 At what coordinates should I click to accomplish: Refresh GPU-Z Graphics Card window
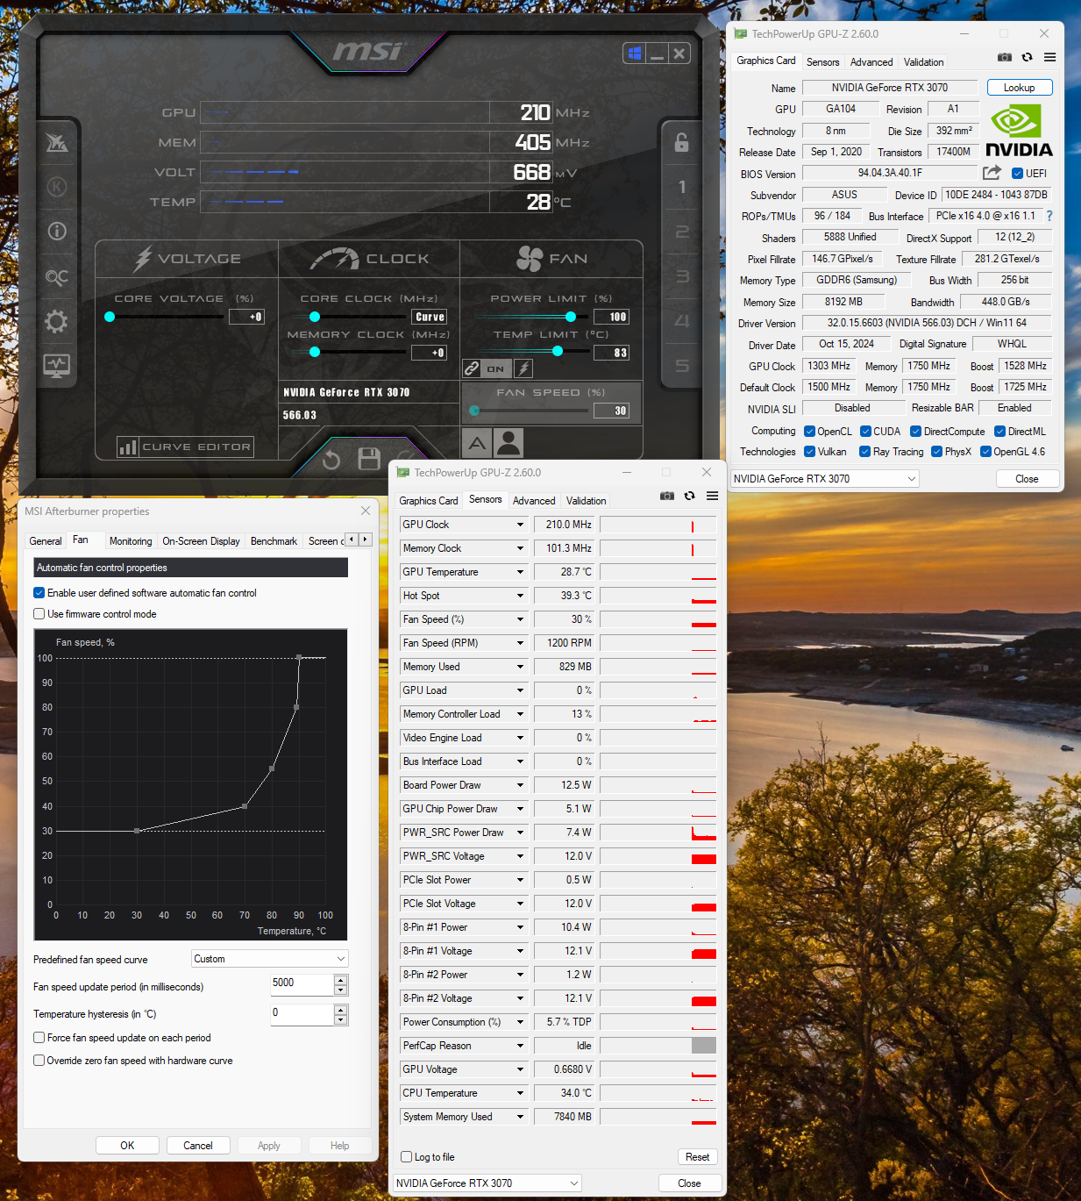coord(1027,57)
